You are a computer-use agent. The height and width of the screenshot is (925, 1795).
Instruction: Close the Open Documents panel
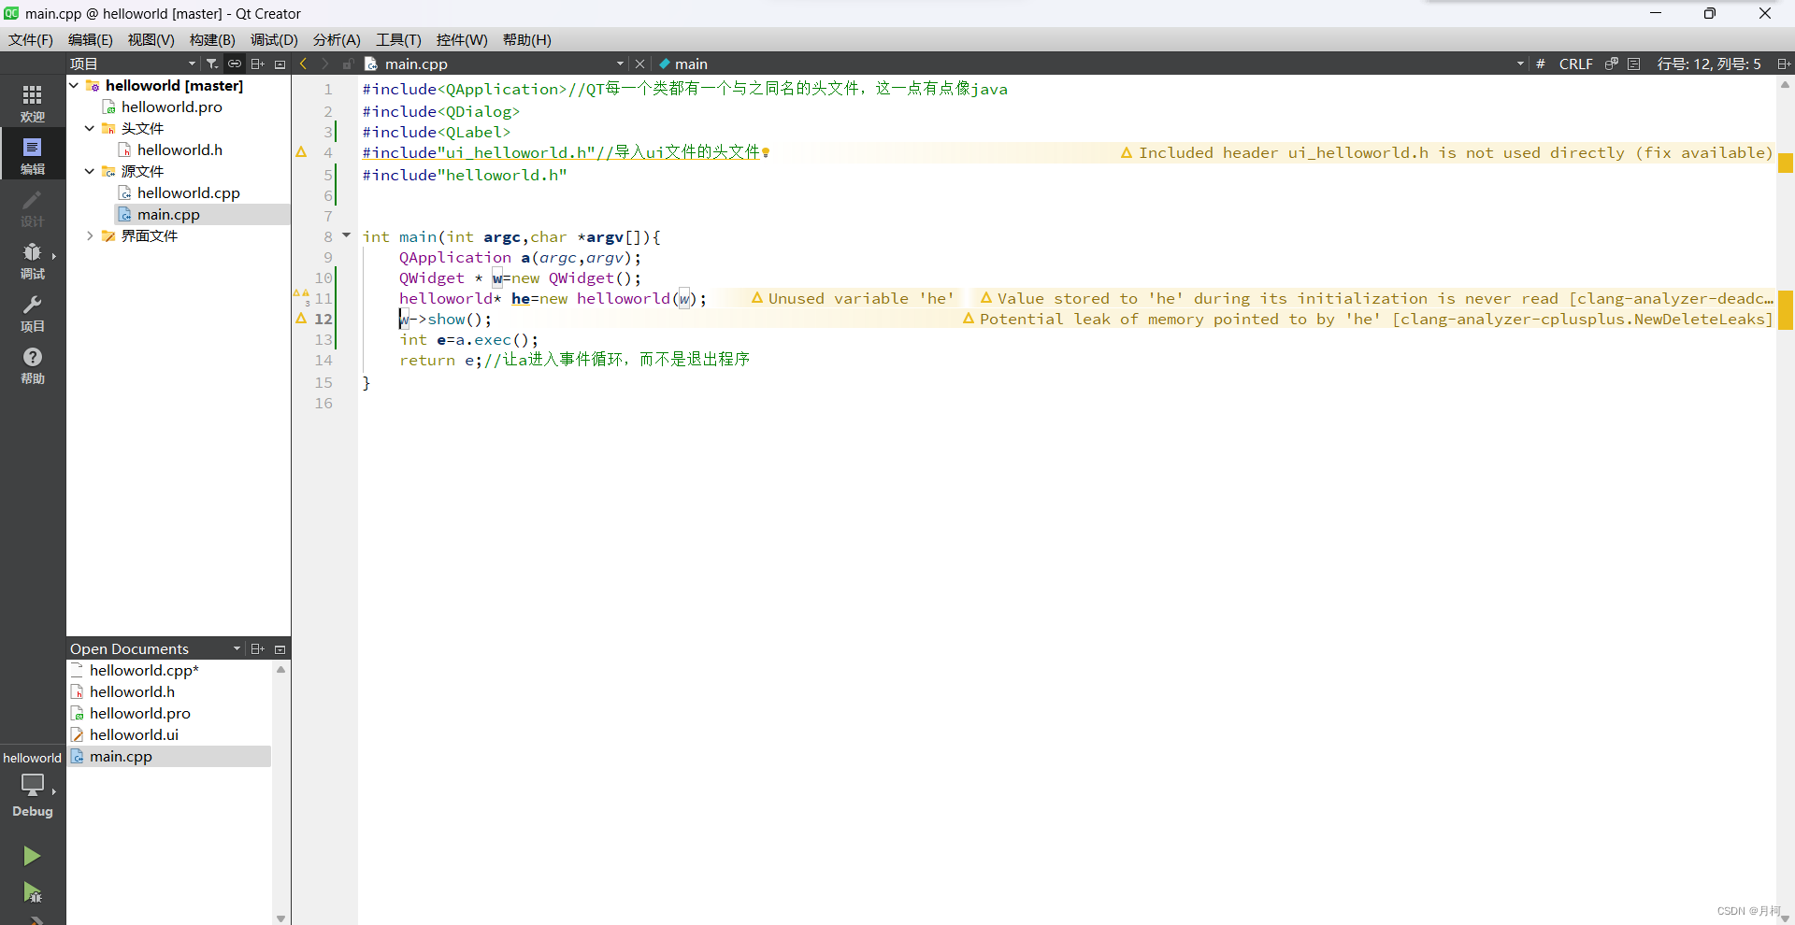(x=280, y=648)
